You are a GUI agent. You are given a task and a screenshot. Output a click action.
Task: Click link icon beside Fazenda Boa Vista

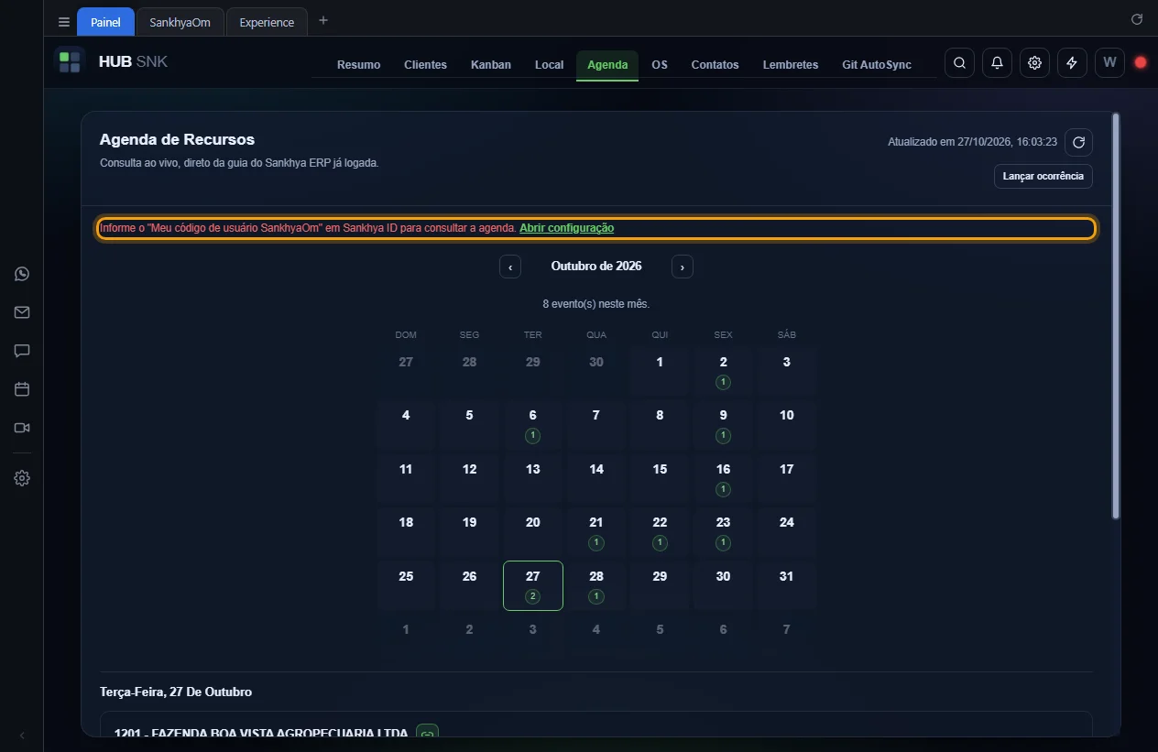pos(427,732)
